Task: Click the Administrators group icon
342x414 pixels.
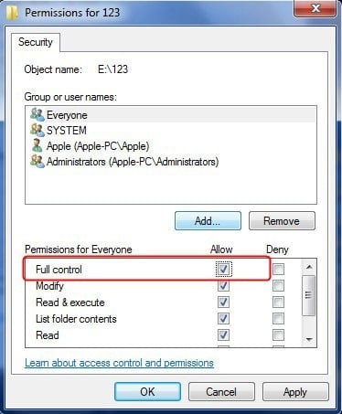Action: [37, 161]
